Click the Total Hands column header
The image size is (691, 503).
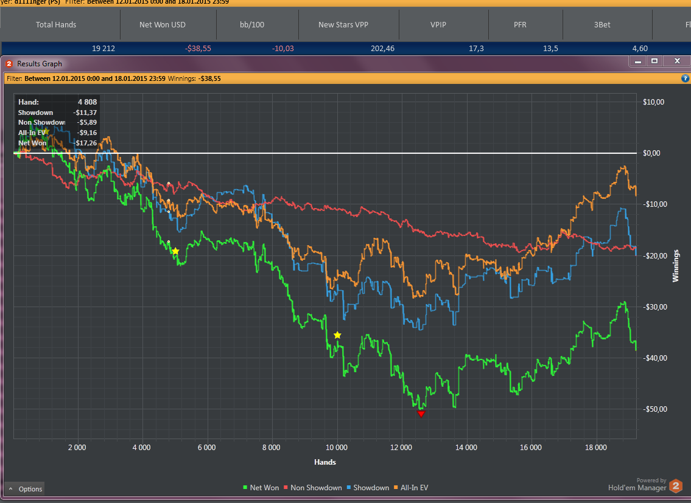tap(56, 25)
